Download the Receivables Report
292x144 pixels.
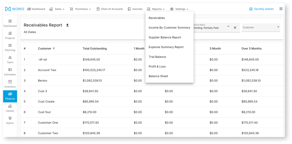tap(67, 25)
